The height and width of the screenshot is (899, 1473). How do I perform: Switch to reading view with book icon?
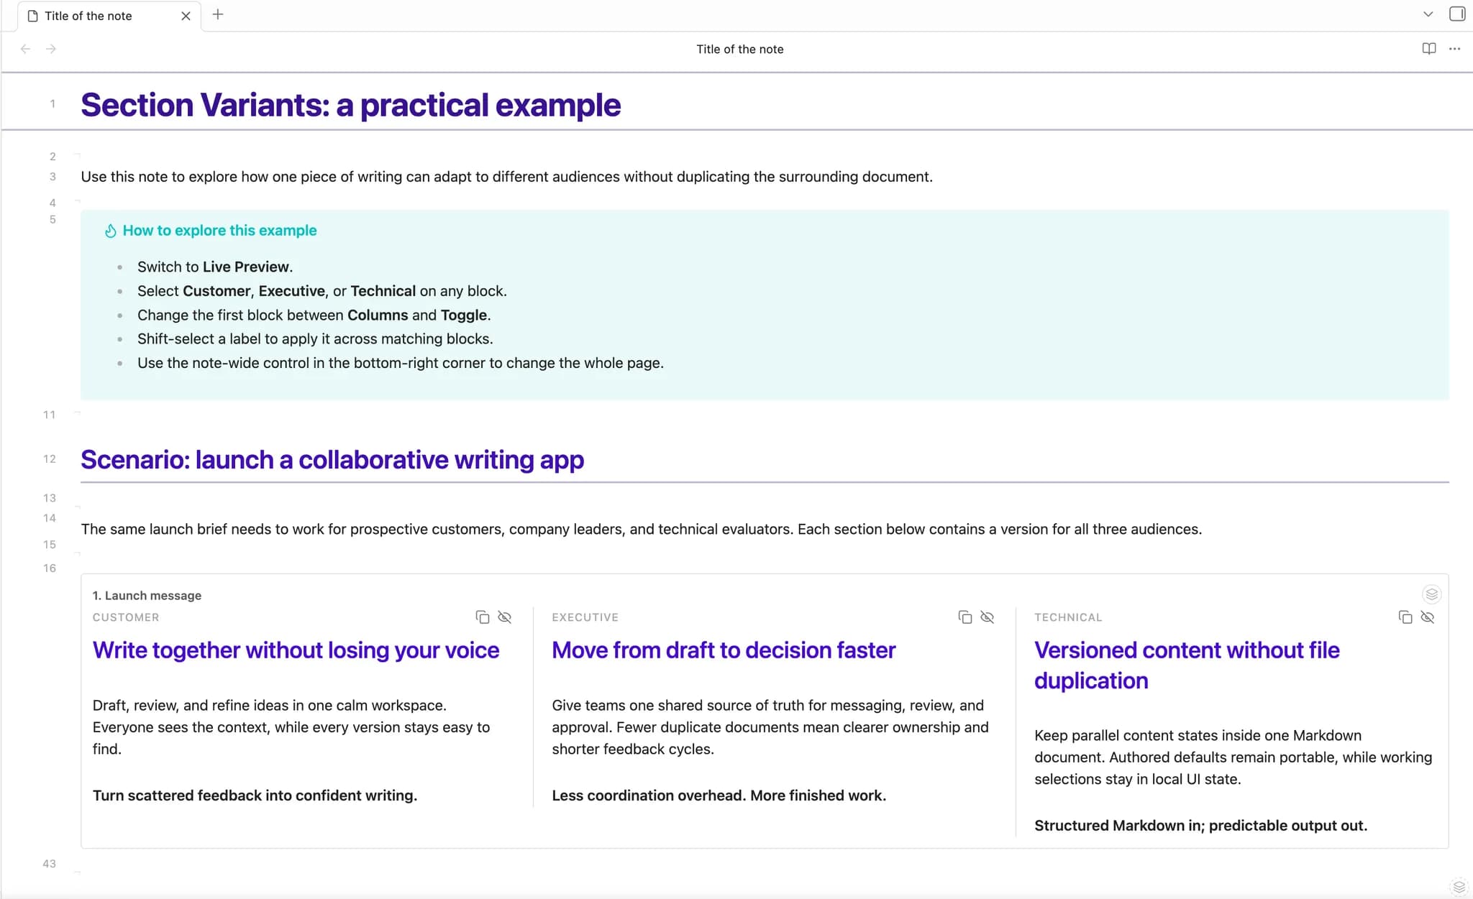pyautogui.click(x=1428, y=49)
